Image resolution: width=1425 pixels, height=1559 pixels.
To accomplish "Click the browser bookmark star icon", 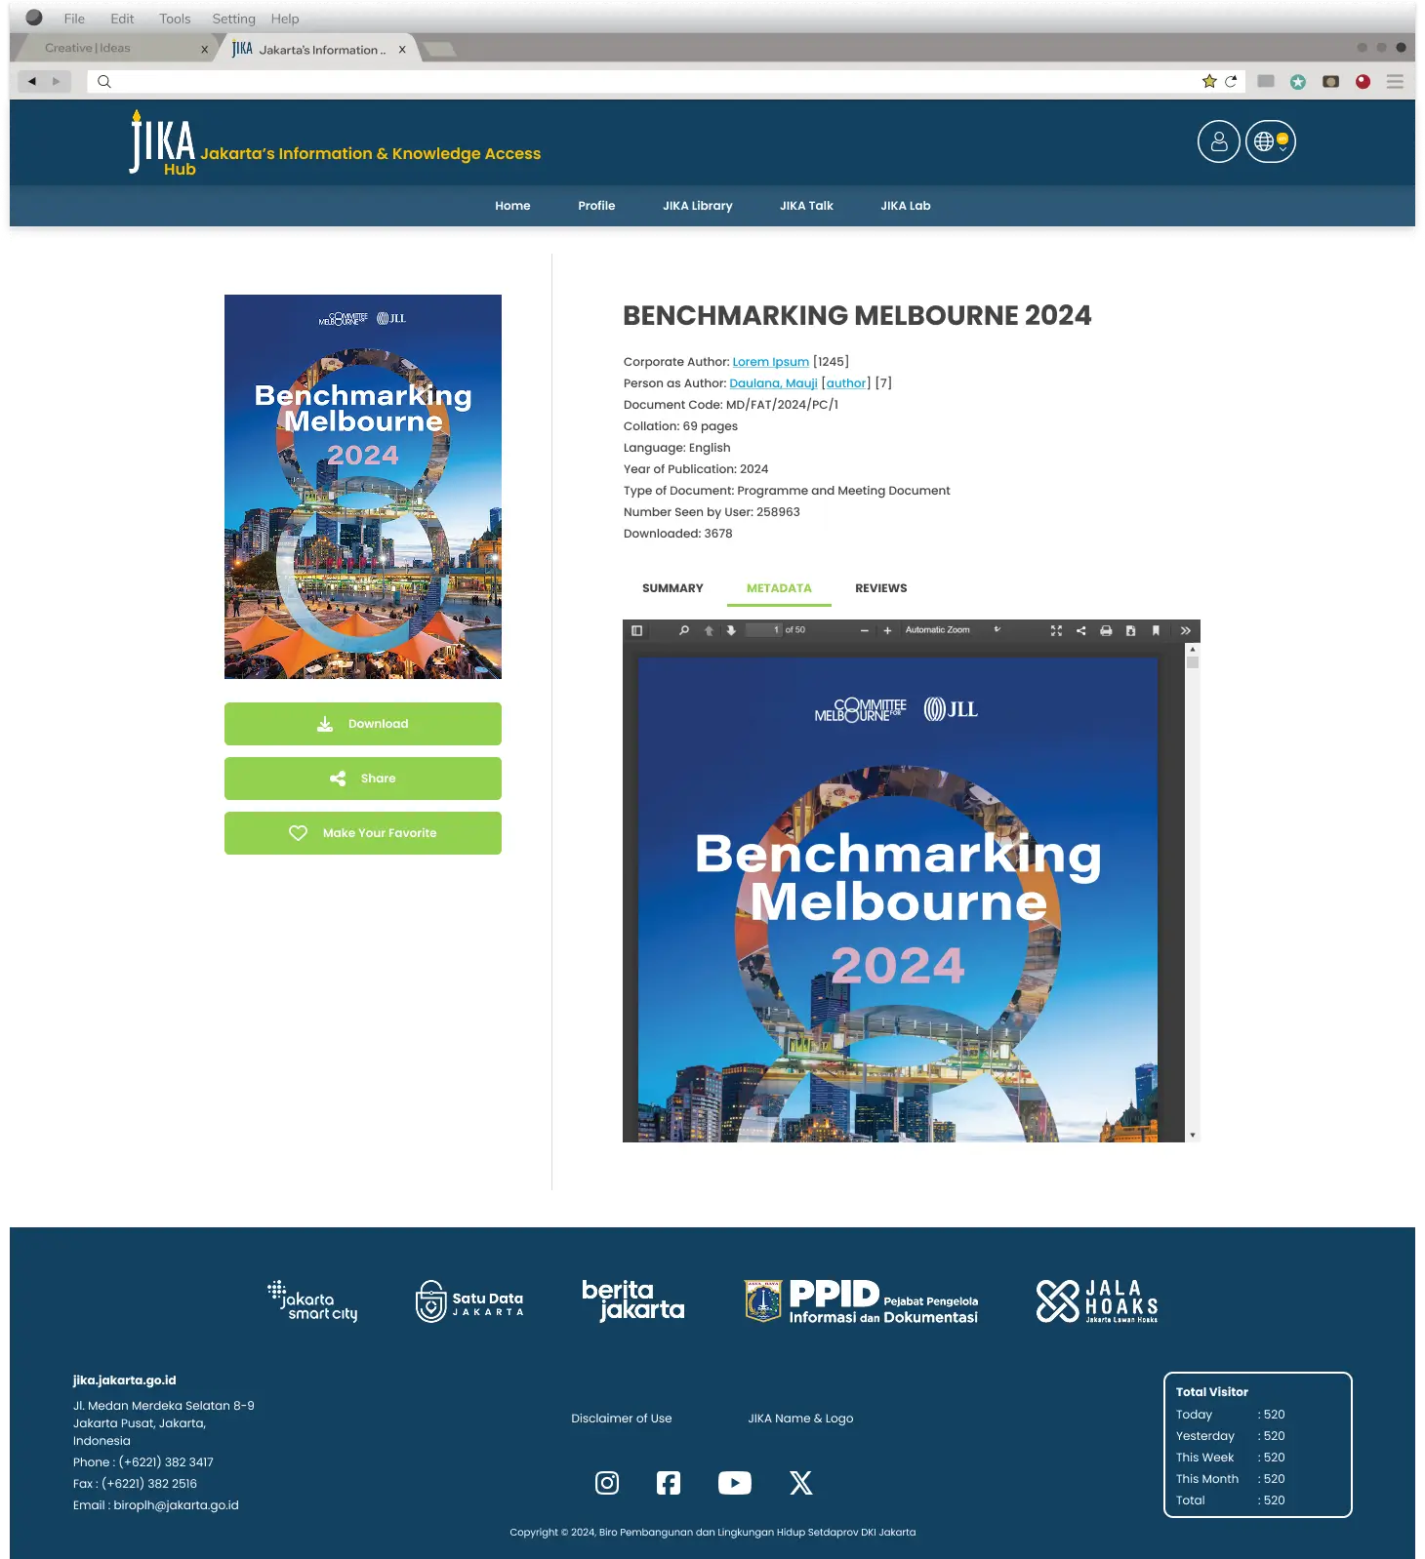I will 1209,81.
